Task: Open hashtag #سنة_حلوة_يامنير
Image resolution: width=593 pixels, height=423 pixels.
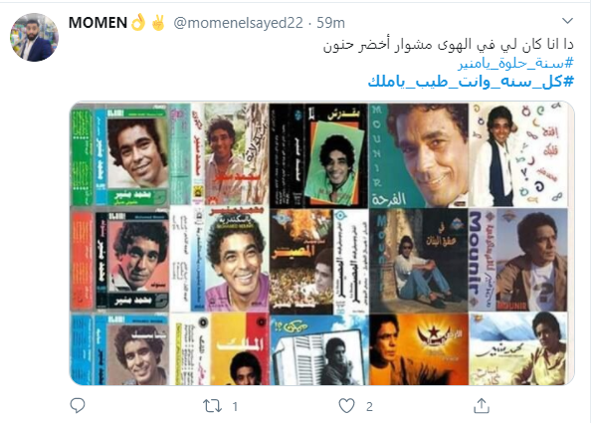Action: pyautogui.click(x=516, y=63)
